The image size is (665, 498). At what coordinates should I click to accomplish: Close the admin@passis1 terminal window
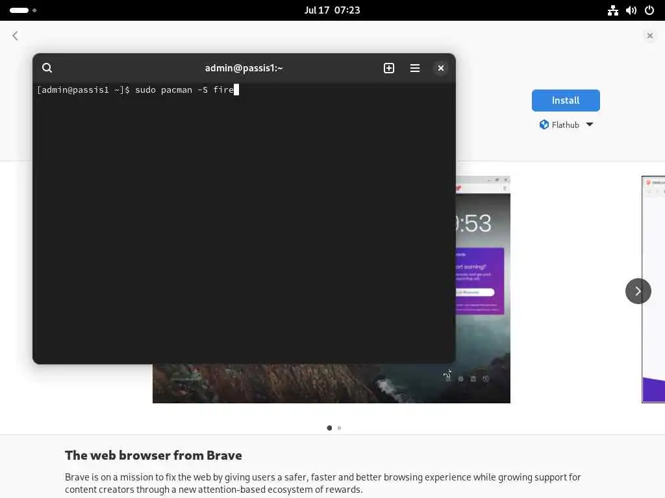[441, 67]
